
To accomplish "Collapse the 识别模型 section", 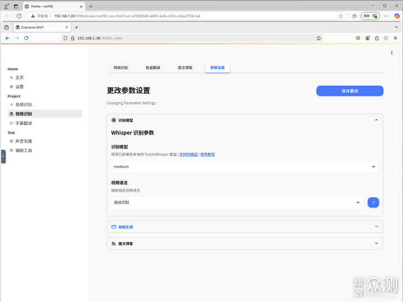I will tap(245, 120).
